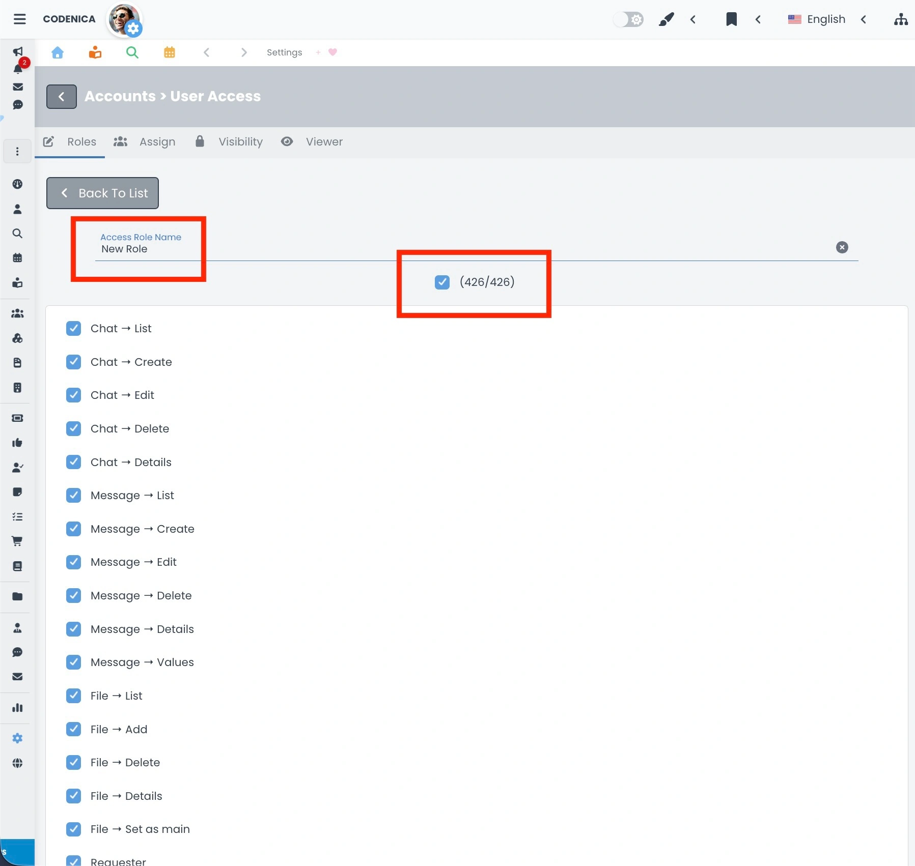Select the theme paintbrush icon in top bar

tap(667, 19)
